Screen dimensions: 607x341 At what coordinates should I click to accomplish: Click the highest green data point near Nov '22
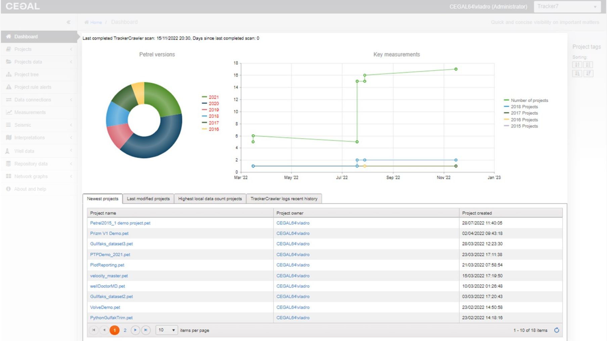click(456, 69)
